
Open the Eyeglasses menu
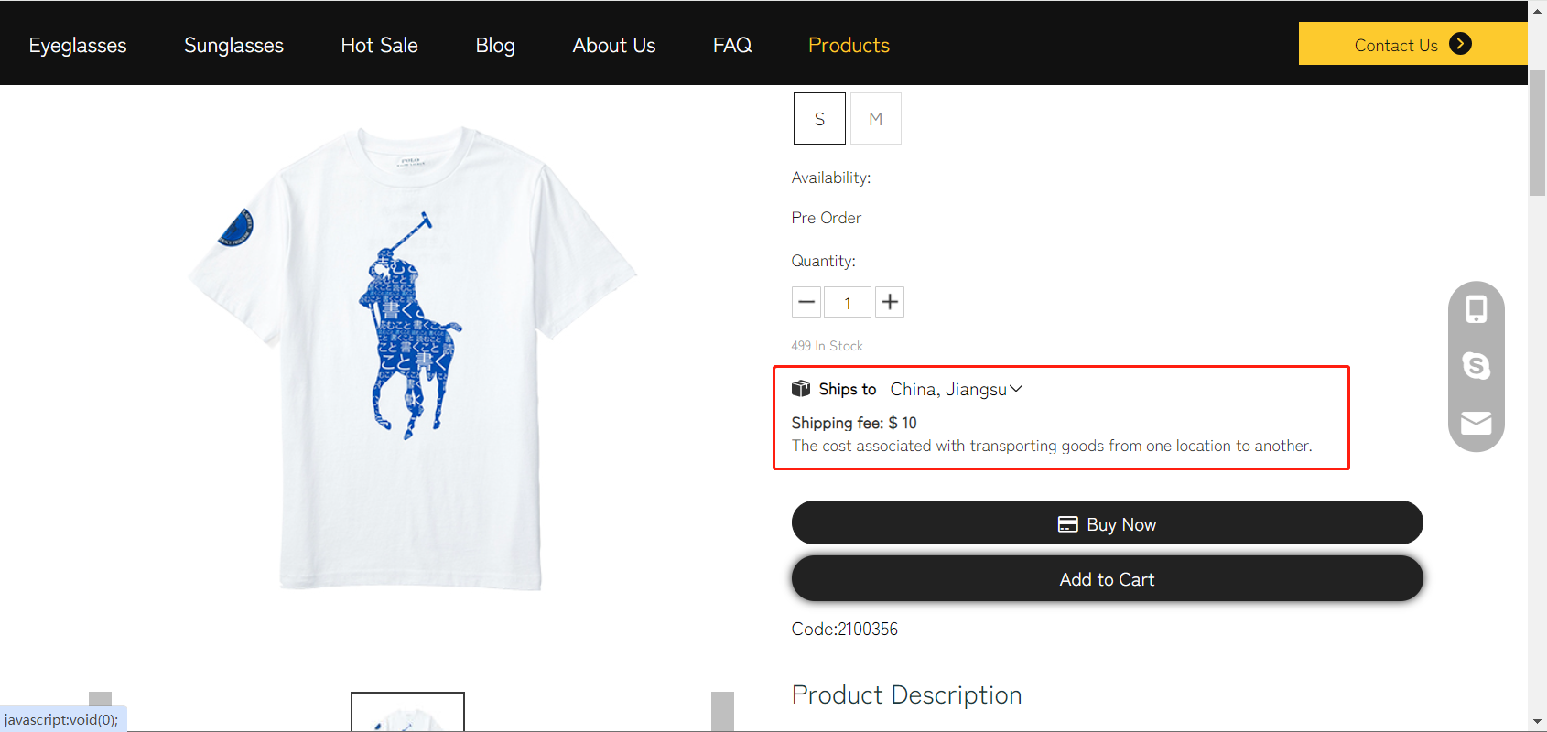click(78, 45)
